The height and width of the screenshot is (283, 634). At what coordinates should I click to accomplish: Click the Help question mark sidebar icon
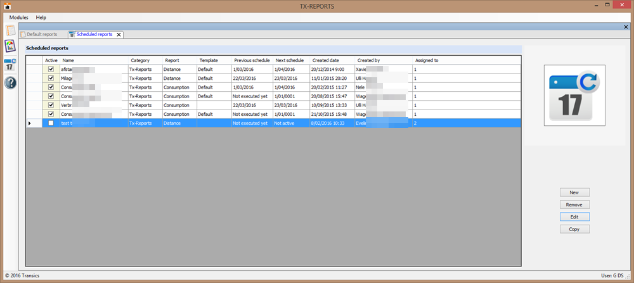click(10, 82)
